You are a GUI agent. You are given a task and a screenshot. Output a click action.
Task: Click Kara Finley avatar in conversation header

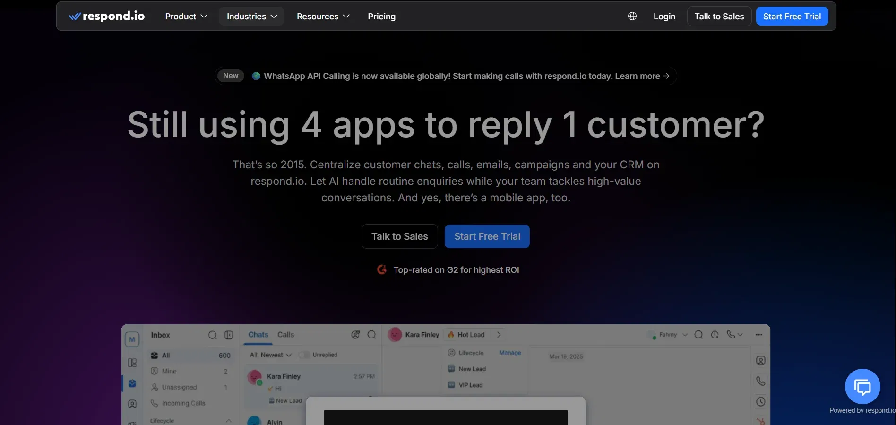pyautogui.click(x=395, y=335)
